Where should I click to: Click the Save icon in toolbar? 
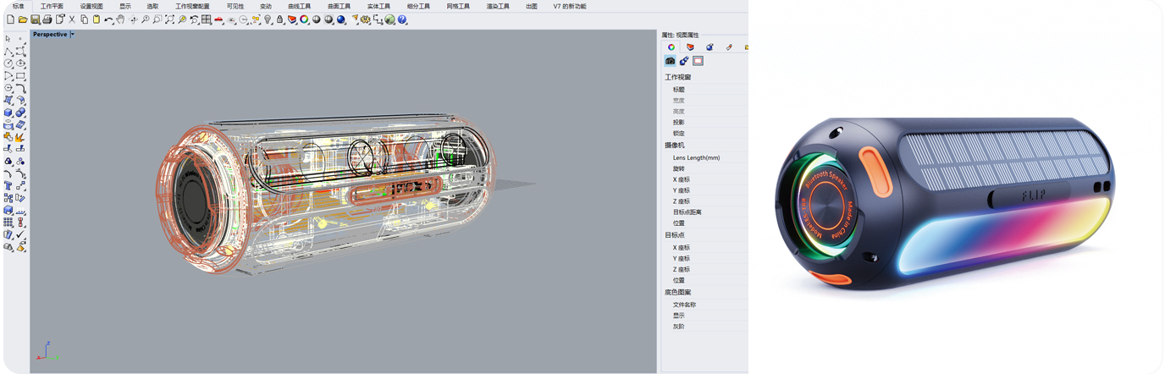[x=35, y=19]
